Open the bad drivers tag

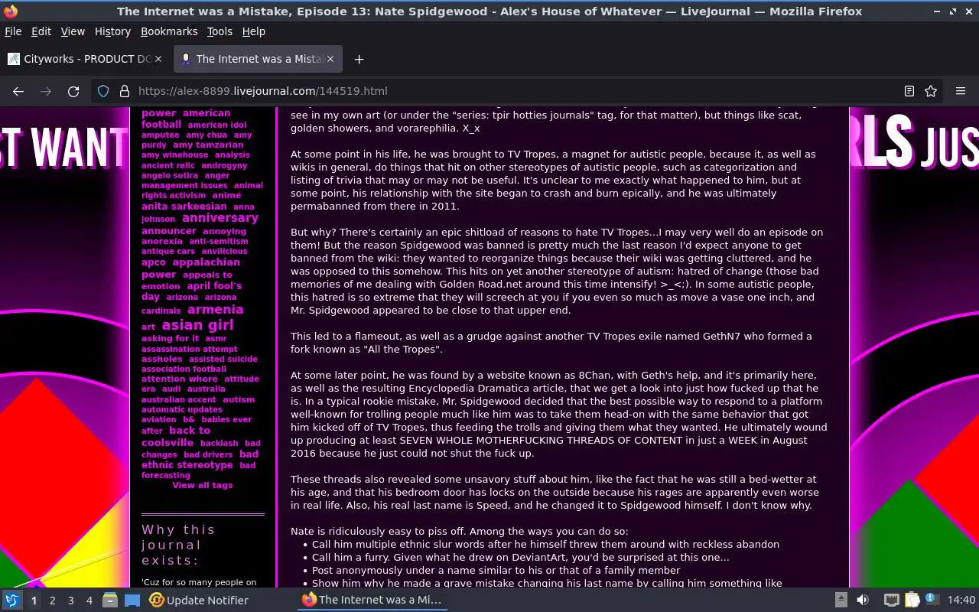pos(208,454)
